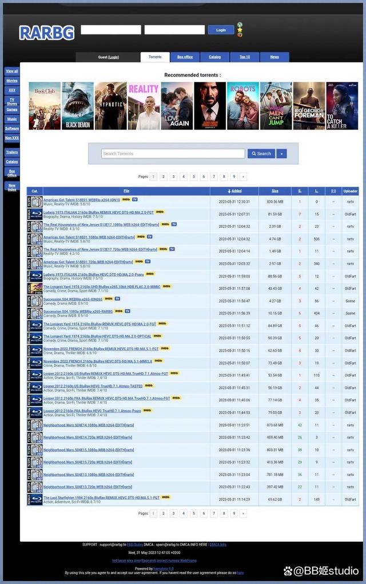Click TV category icon for Americas.Got.Talent ION10 row

tap(34, 202)
